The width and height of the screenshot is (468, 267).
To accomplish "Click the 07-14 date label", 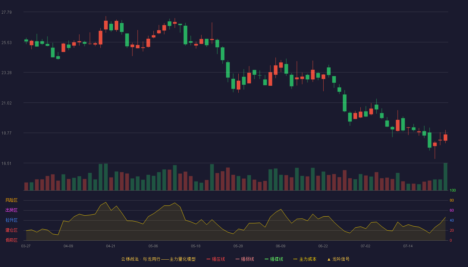I will pyautogui.click(x=408, y=246).
